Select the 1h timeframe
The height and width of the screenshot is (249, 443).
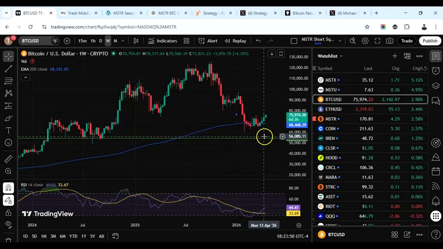pos(93,41)
